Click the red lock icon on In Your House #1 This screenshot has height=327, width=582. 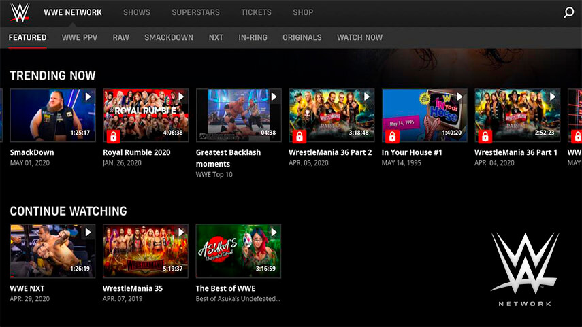pyautogui.click(x=392, y=137)
